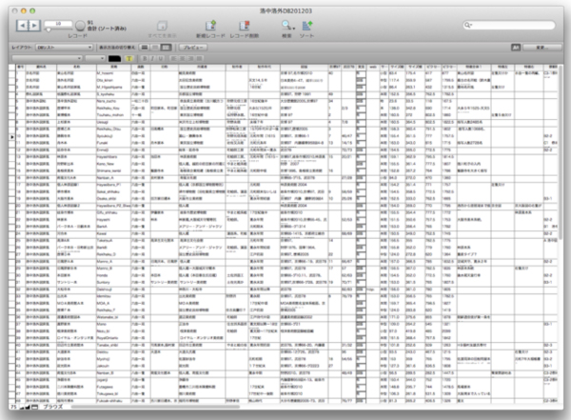This screenshot has width=571, height=420.
Task: Click the 新規レコード new record icon
Action: click(x=210, y=26)
